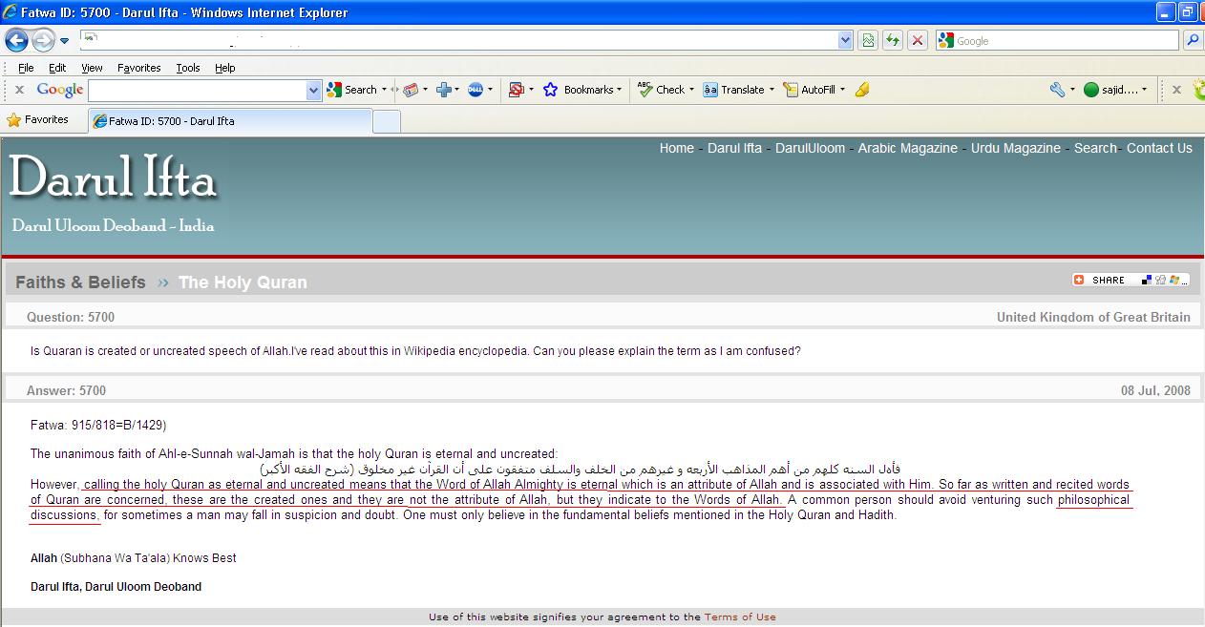
Task: Expand the Google Toolbar search suggestions arrow
Action: [x=314, y=90]
